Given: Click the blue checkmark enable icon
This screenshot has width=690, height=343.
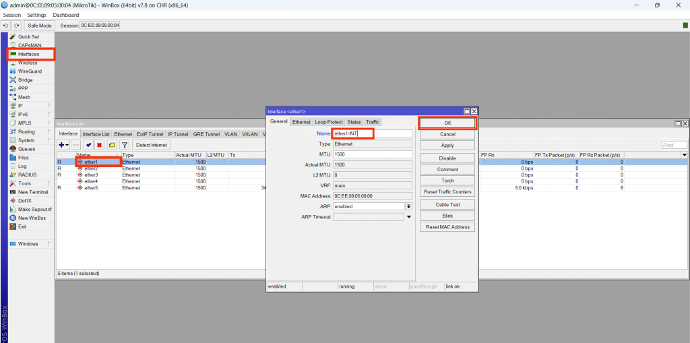Looking at the screenshot, I should click(88, 145).
